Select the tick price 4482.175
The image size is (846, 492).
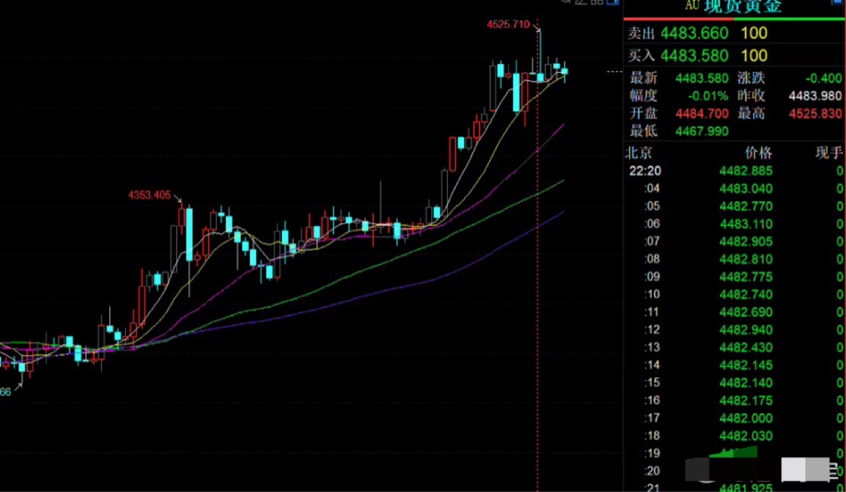(x=746, y=401)
